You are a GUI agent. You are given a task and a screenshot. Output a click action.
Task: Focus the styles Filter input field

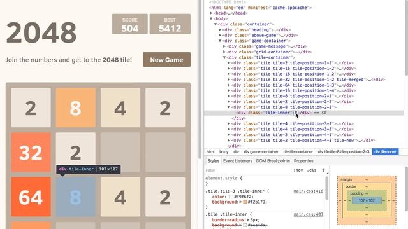click(247, 170)
